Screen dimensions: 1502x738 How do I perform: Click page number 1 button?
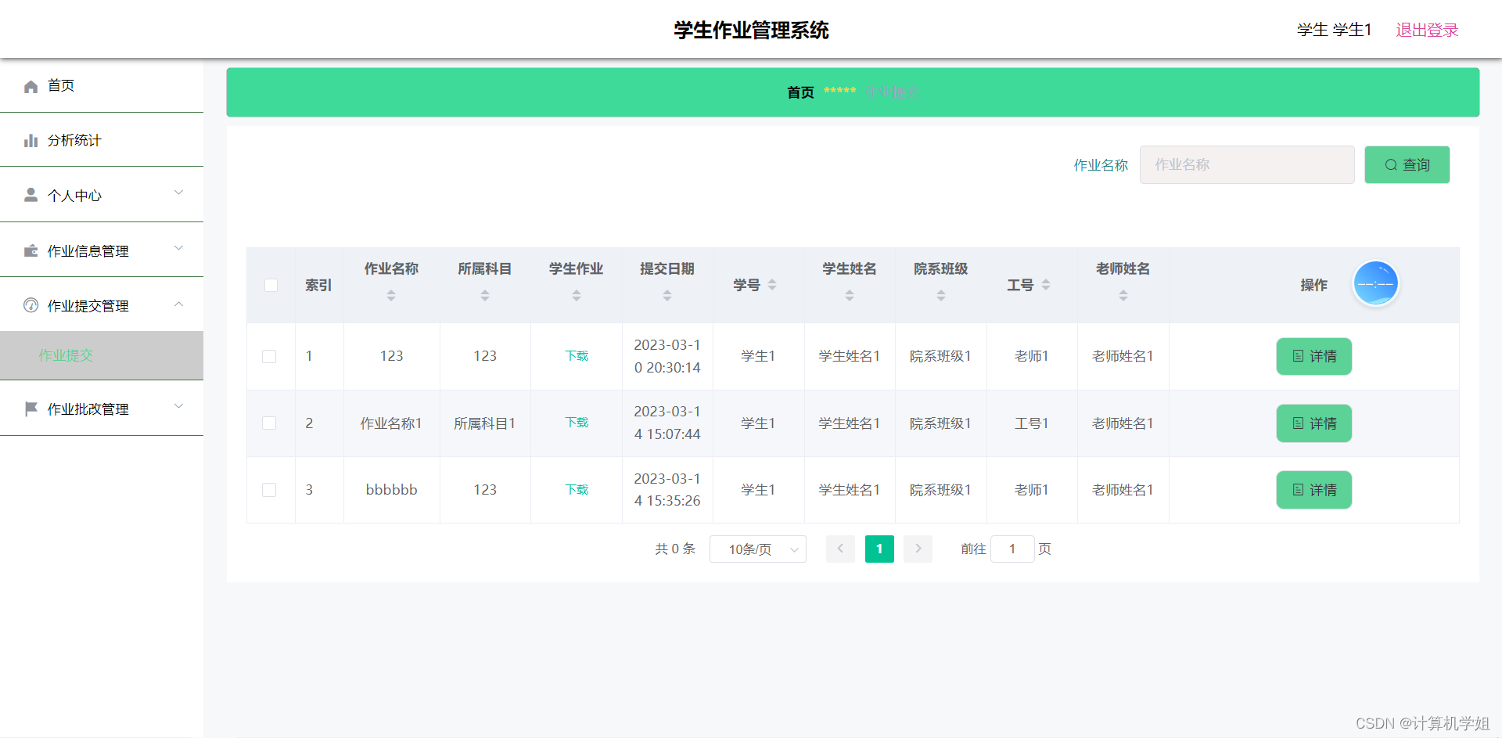point(879,549)
